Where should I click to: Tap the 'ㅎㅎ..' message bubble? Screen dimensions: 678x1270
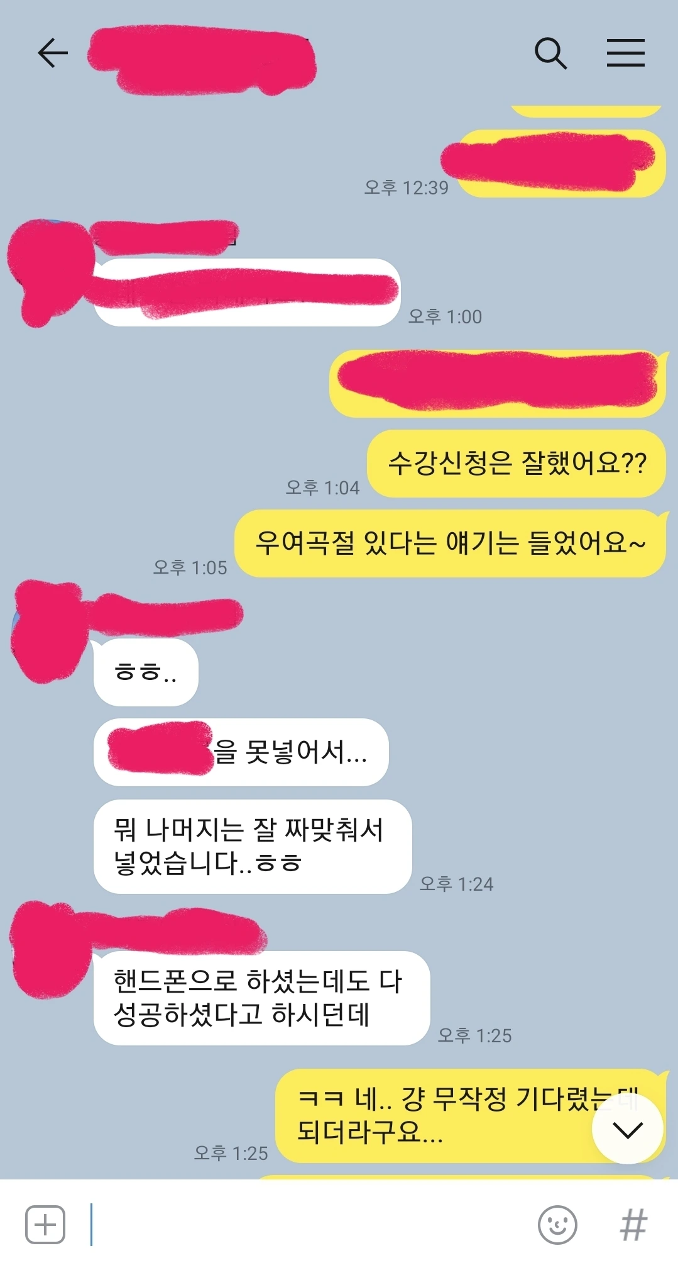pos(146,672)
